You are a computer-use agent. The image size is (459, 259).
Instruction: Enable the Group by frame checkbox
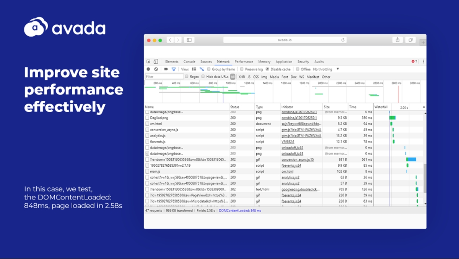pos(208,69)
